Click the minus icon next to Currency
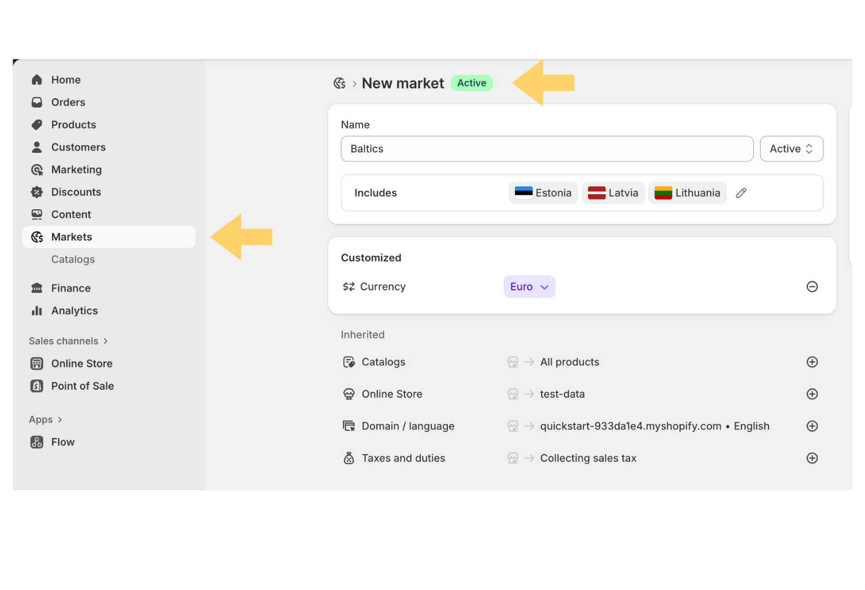 tap(812, 287)
